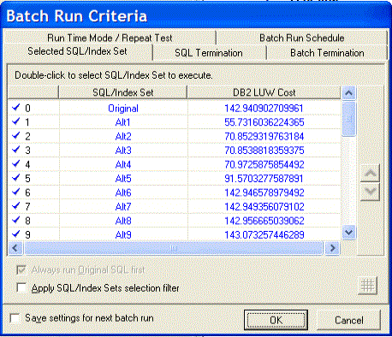
Task: Check Save settings for next batch run
Action: tap(15, 318)
